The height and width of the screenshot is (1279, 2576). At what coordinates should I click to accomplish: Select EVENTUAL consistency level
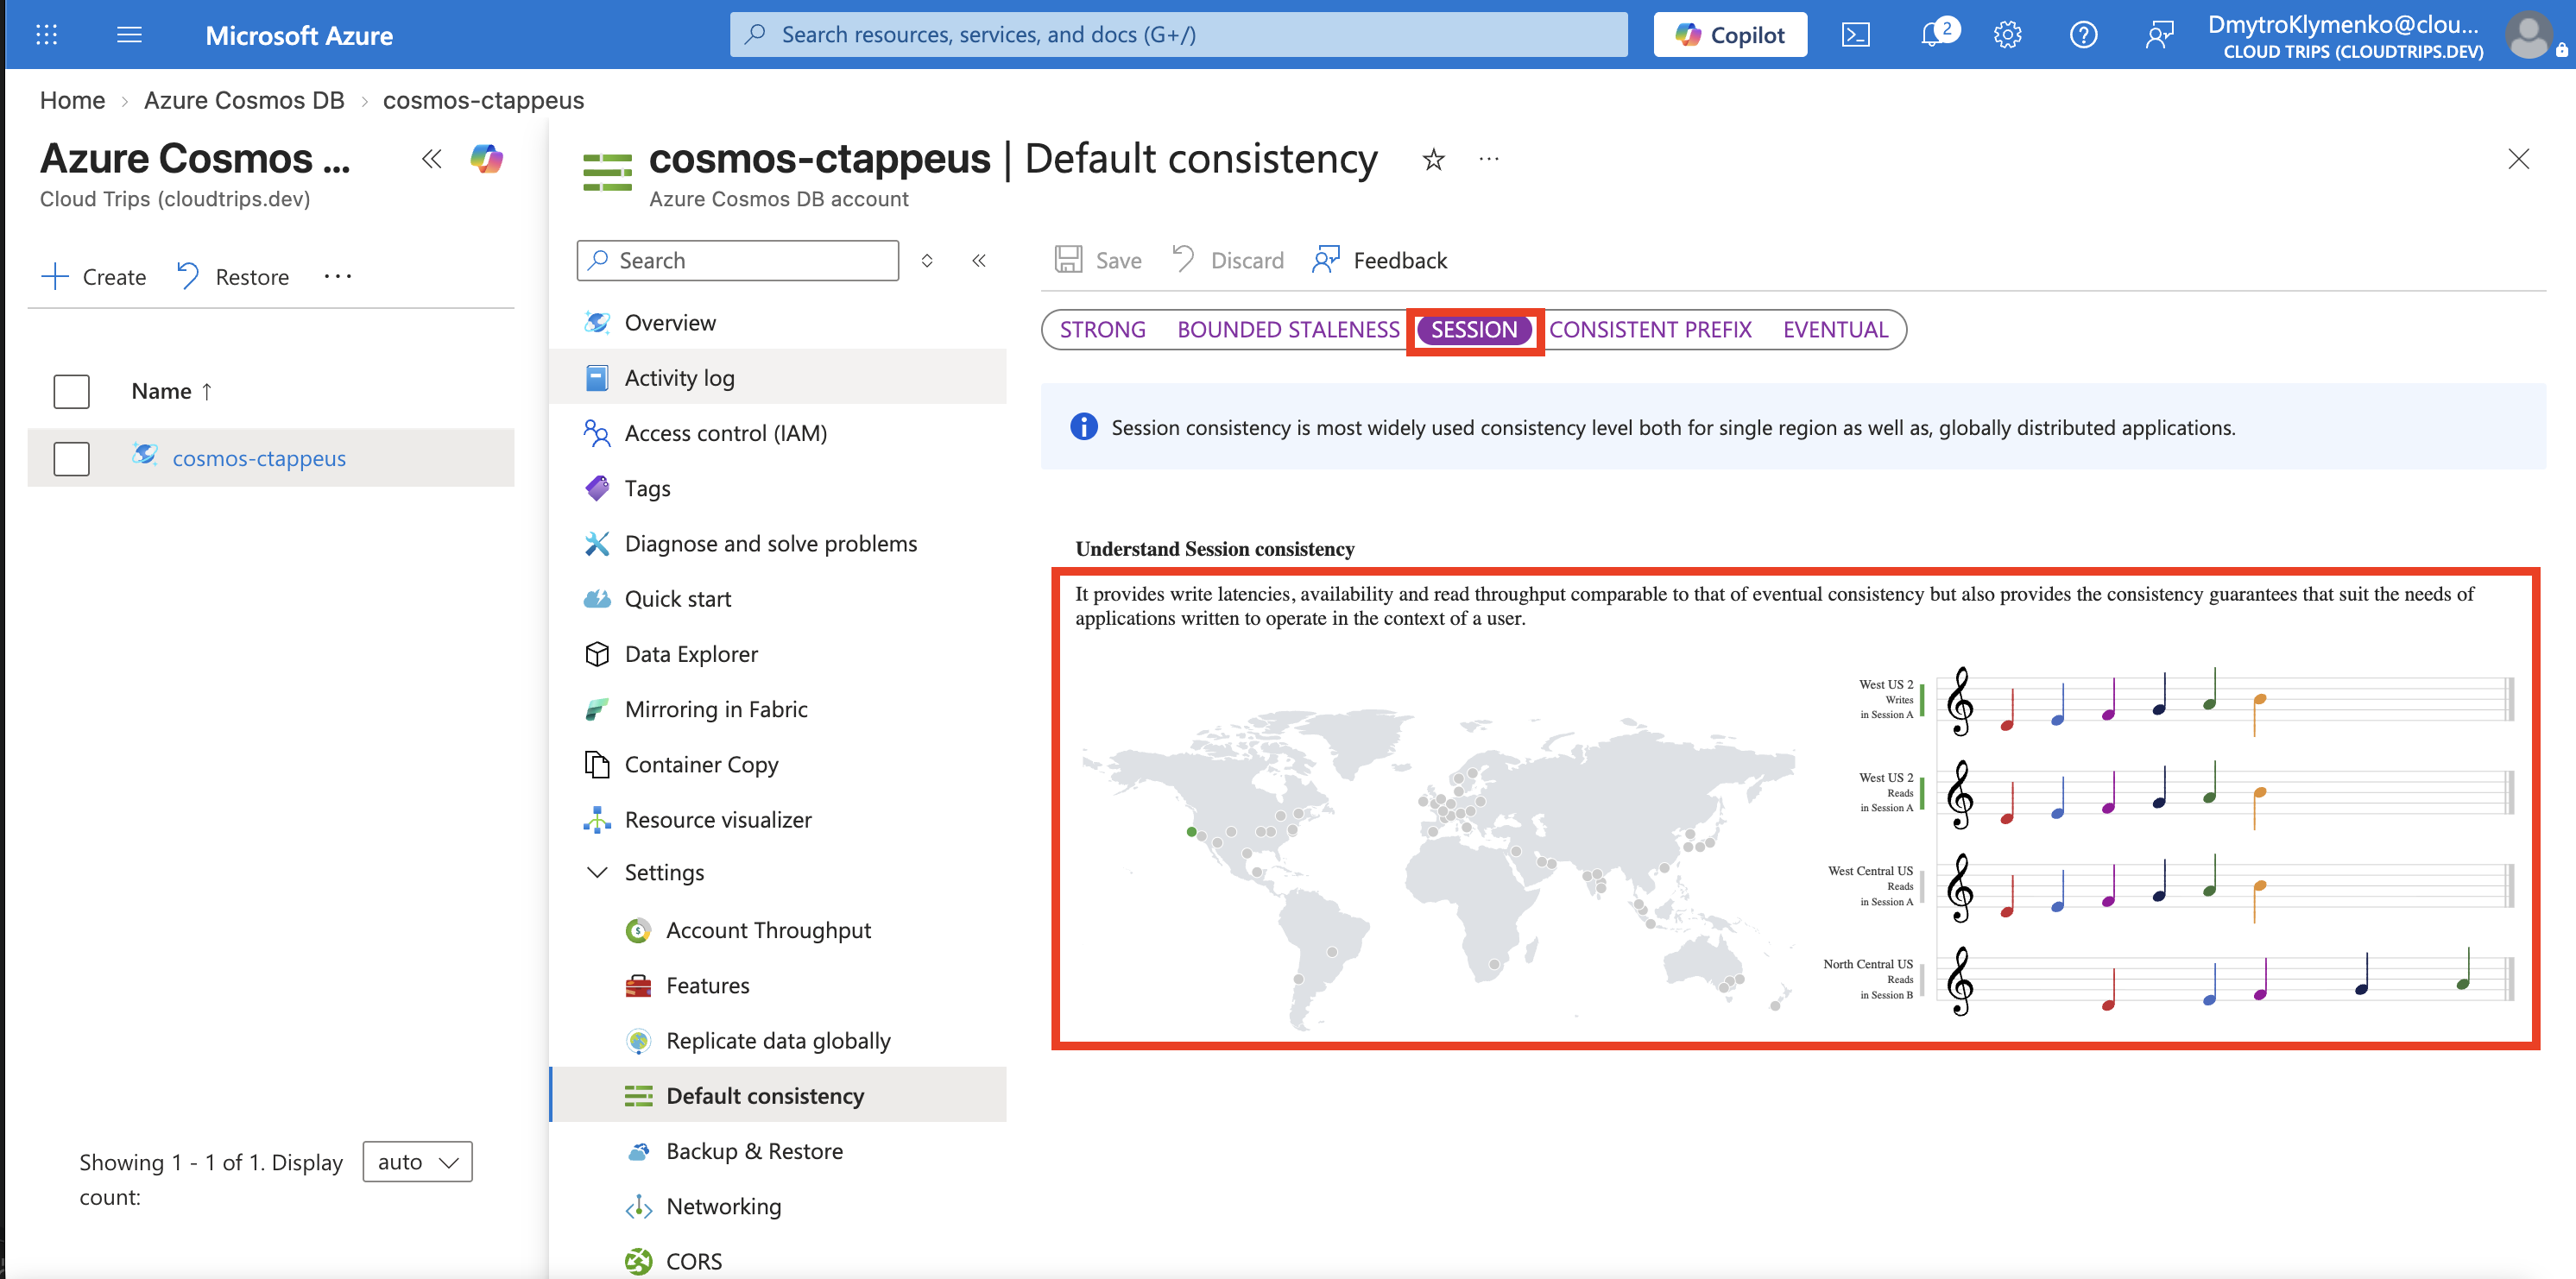pos(1835,330)
